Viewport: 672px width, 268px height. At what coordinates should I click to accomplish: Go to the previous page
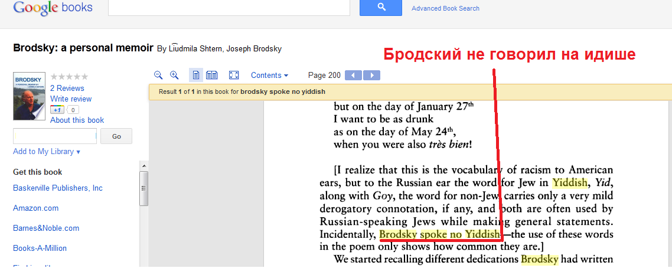coord(354,76)
